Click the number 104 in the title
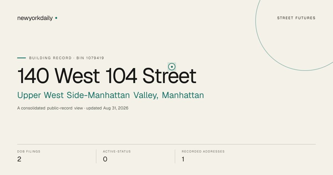 [x=121, y=76]
